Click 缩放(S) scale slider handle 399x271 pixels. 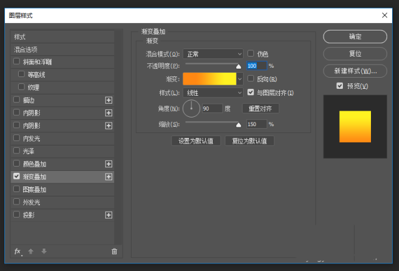pos(238,125)
